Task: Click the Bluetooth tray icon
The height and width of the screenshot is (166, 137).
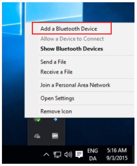Action: (x=55, y=120)
